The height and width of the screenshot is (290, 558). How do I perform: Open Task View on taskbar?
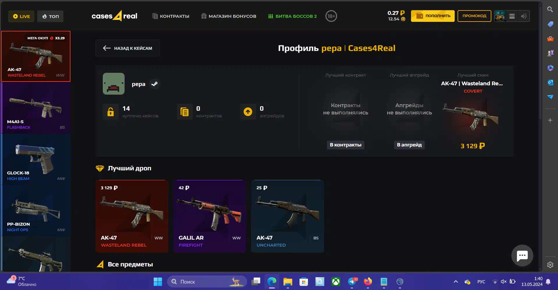pyautogui.click(x=256, y=282)
